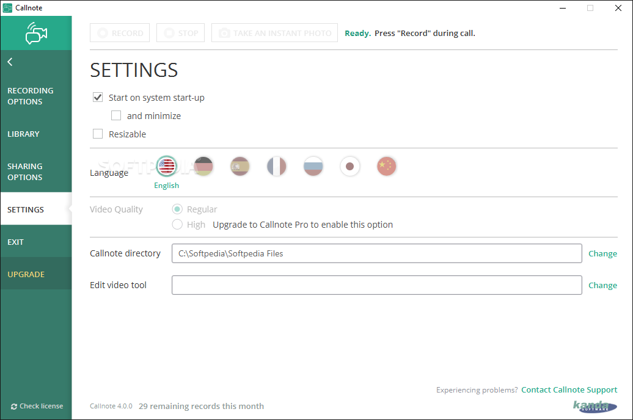Select the Settings sidebar item
This screenshot has width=633, height=420.
coord(36,209)
